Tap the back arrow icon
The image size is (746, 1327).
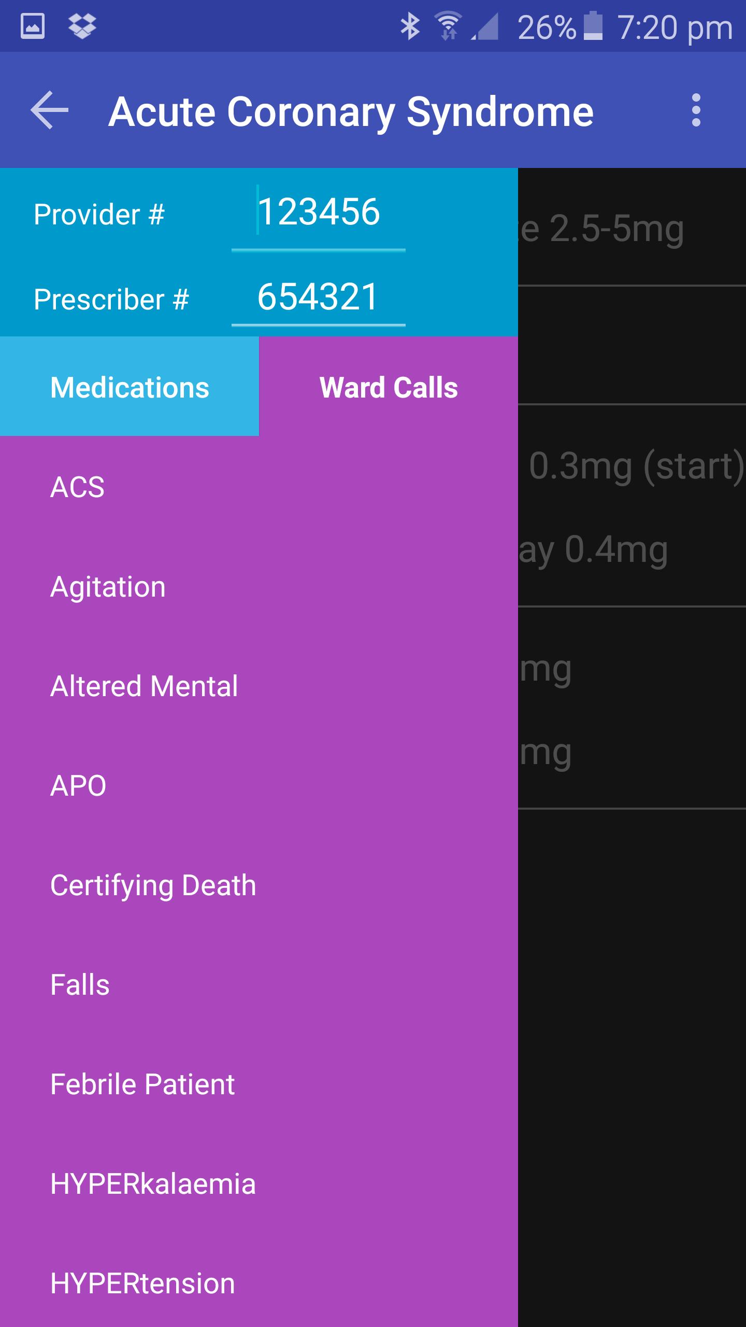pos(50,110)
